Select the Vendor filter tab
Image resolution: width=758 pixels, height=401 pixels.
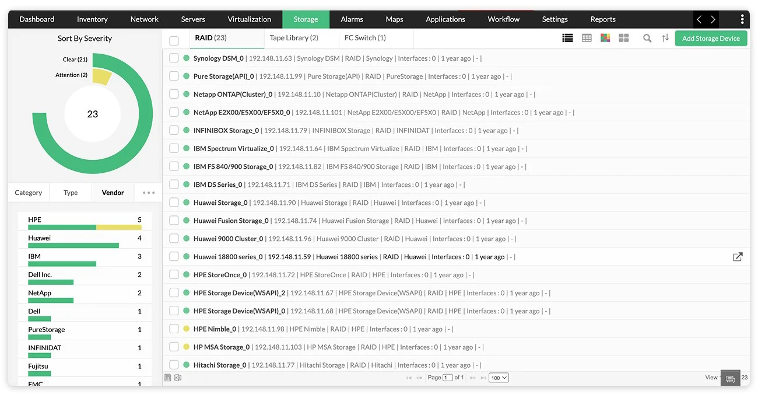(113, 193)
